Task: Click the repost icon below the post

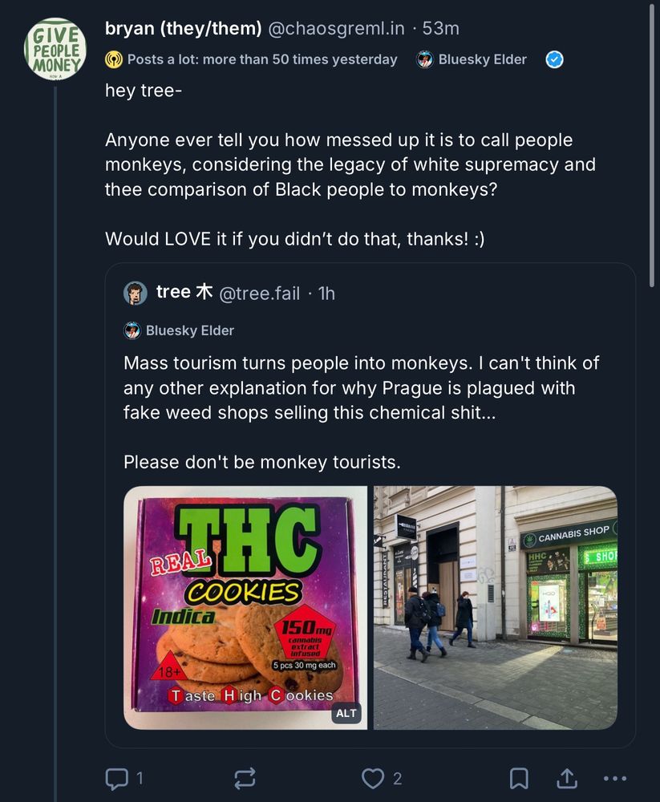Action: (x=244, y=778)
